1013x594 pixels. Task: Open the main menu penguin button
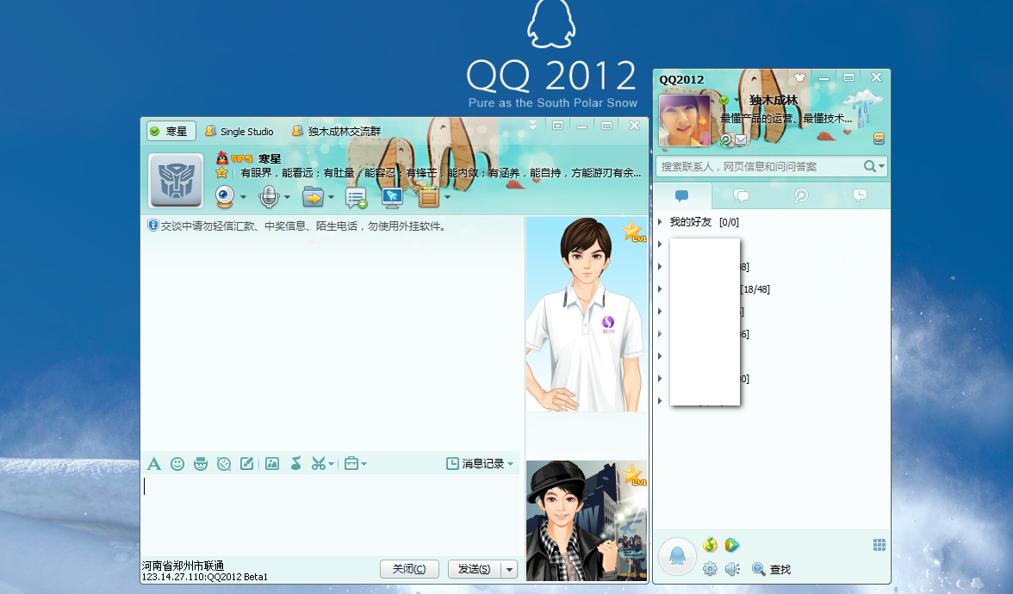[x=677, y=556]
